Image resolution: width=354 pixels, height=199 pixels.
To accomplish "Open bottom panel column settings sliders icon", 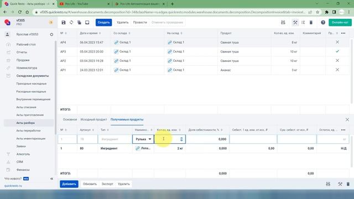I will (x=328, y=184).
